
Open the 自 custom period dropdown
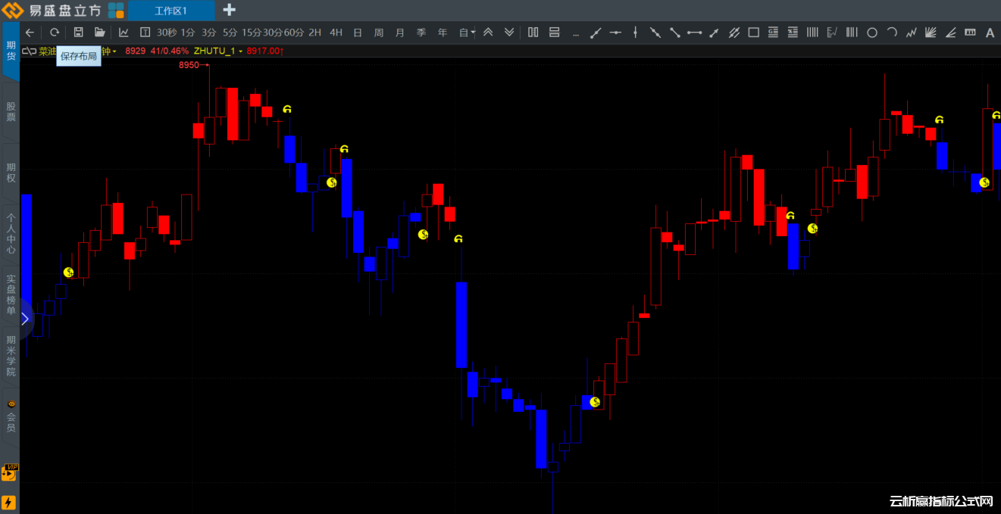[467, 33]
